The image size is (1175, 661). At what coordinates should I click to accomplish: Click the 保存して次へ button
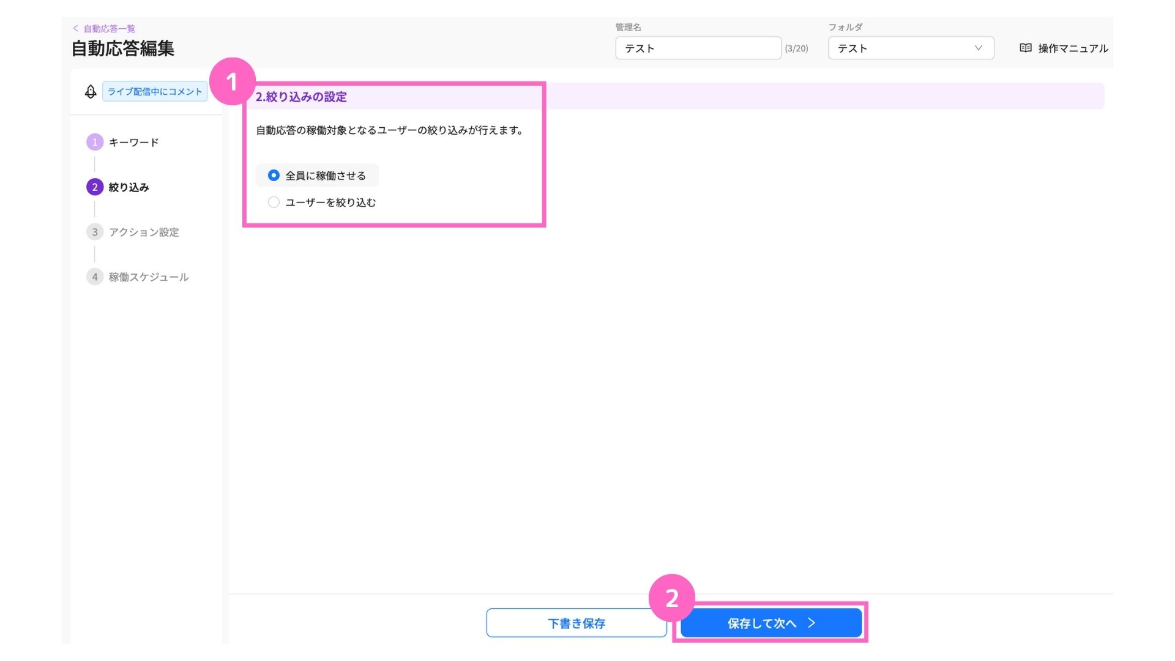(771, 622)
